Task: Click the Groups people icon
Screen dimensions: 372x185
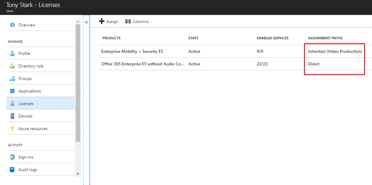Action: pyautogui.click(x=12, y=79)
